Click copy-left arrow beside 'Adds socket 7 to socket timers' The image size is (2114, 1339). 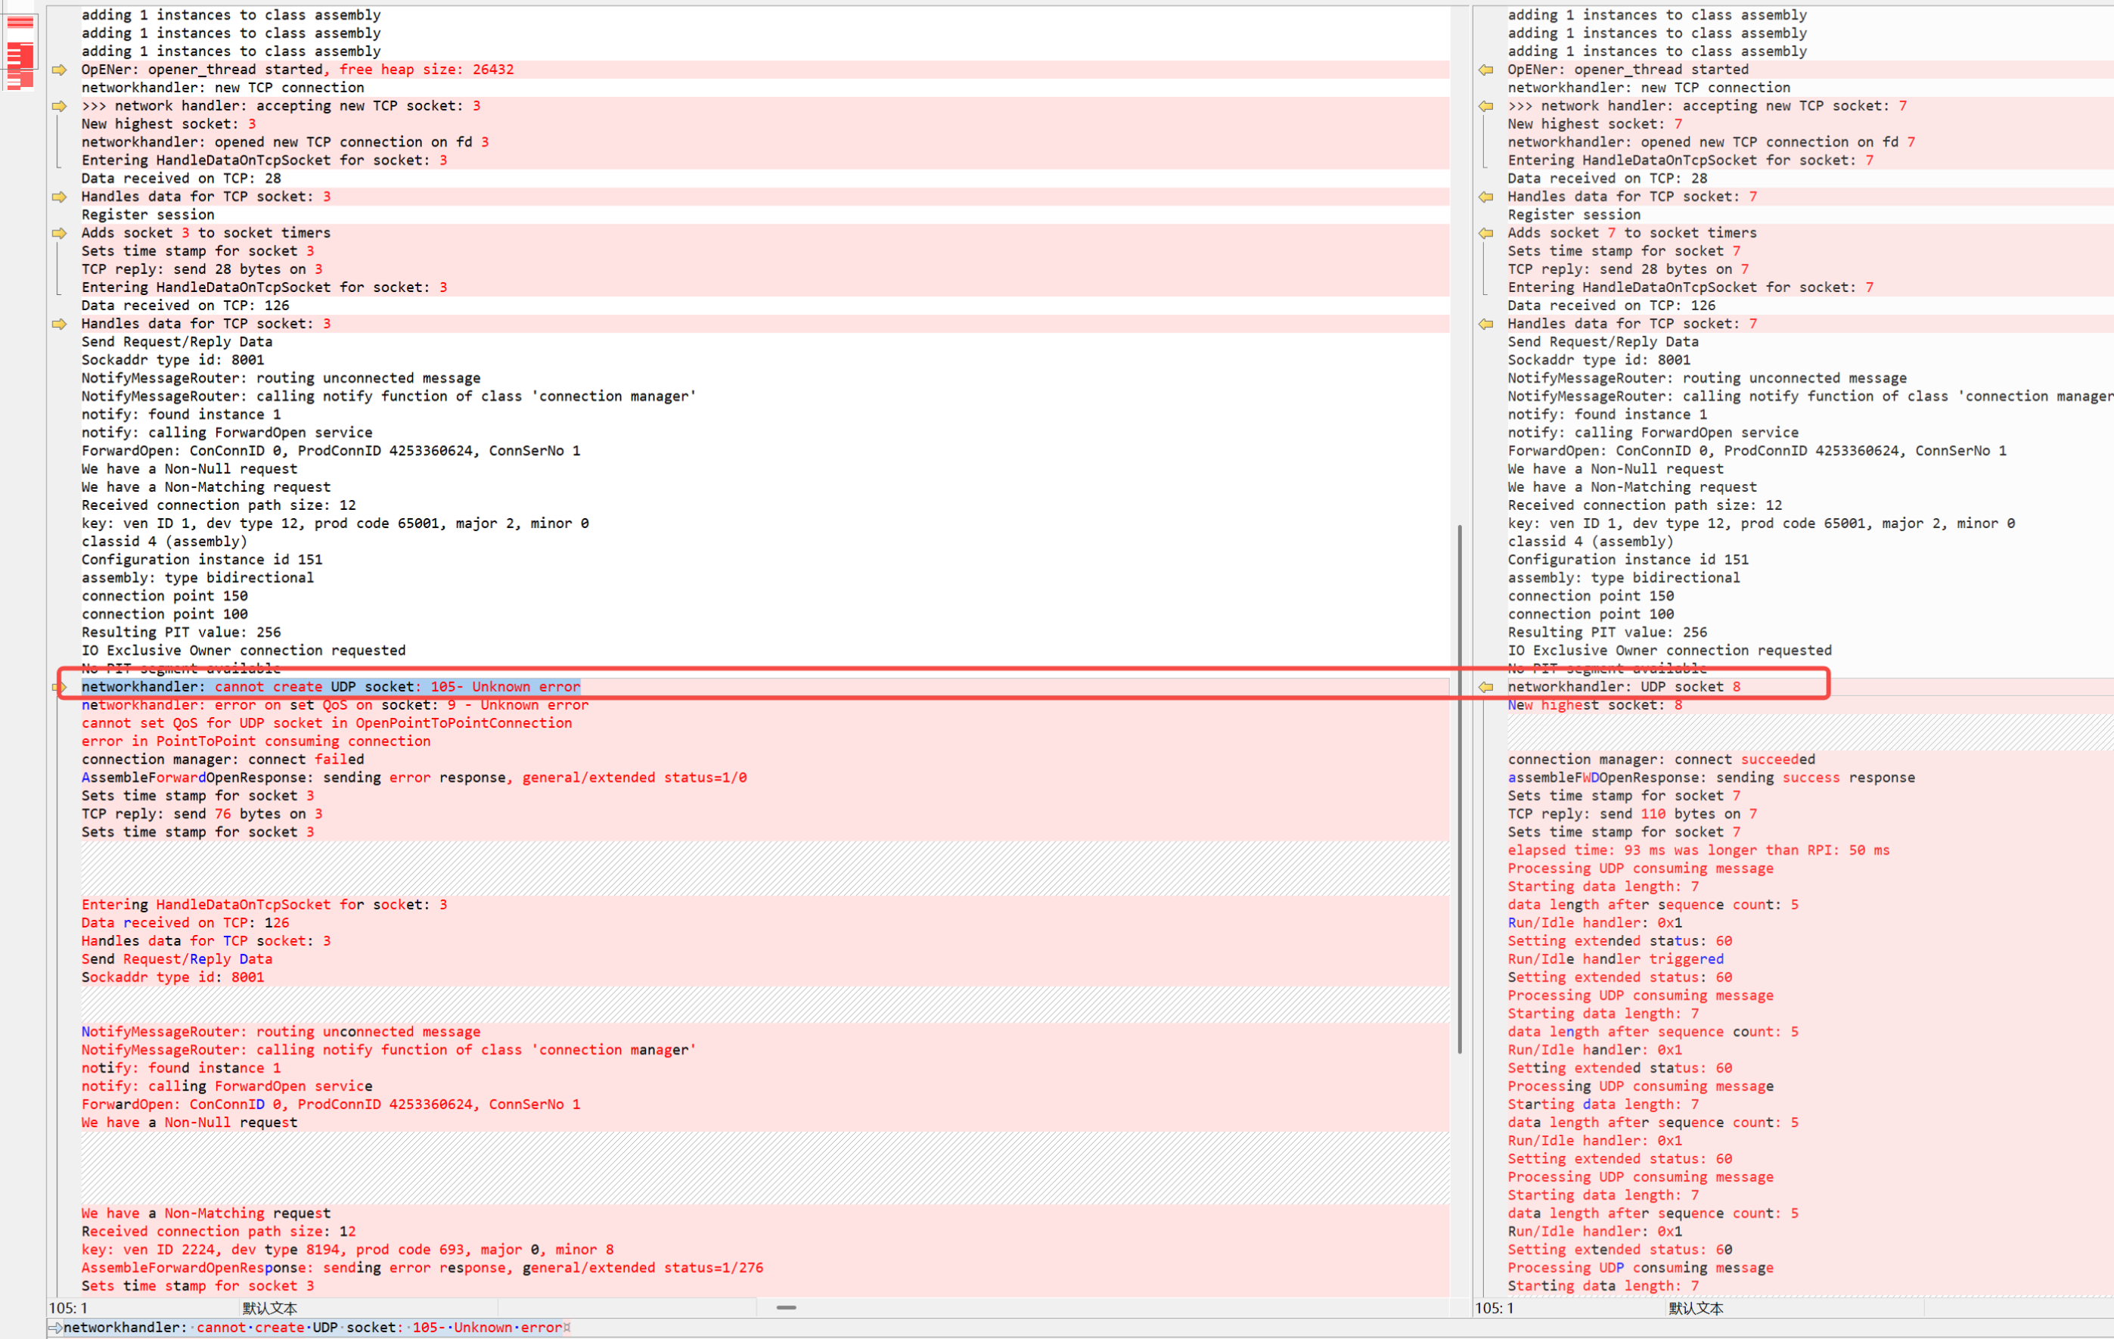pyautogui.click(x=1485, y=233)
